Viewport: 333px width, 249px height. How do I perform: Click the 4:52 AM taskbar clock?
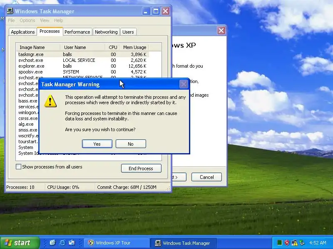pyautogui.click(x=318, y=243)
